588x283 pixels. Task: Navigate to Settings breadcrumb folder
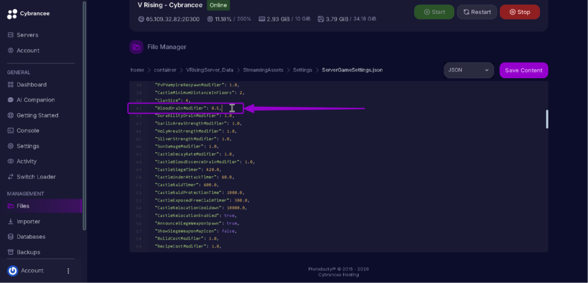point(303,70)
